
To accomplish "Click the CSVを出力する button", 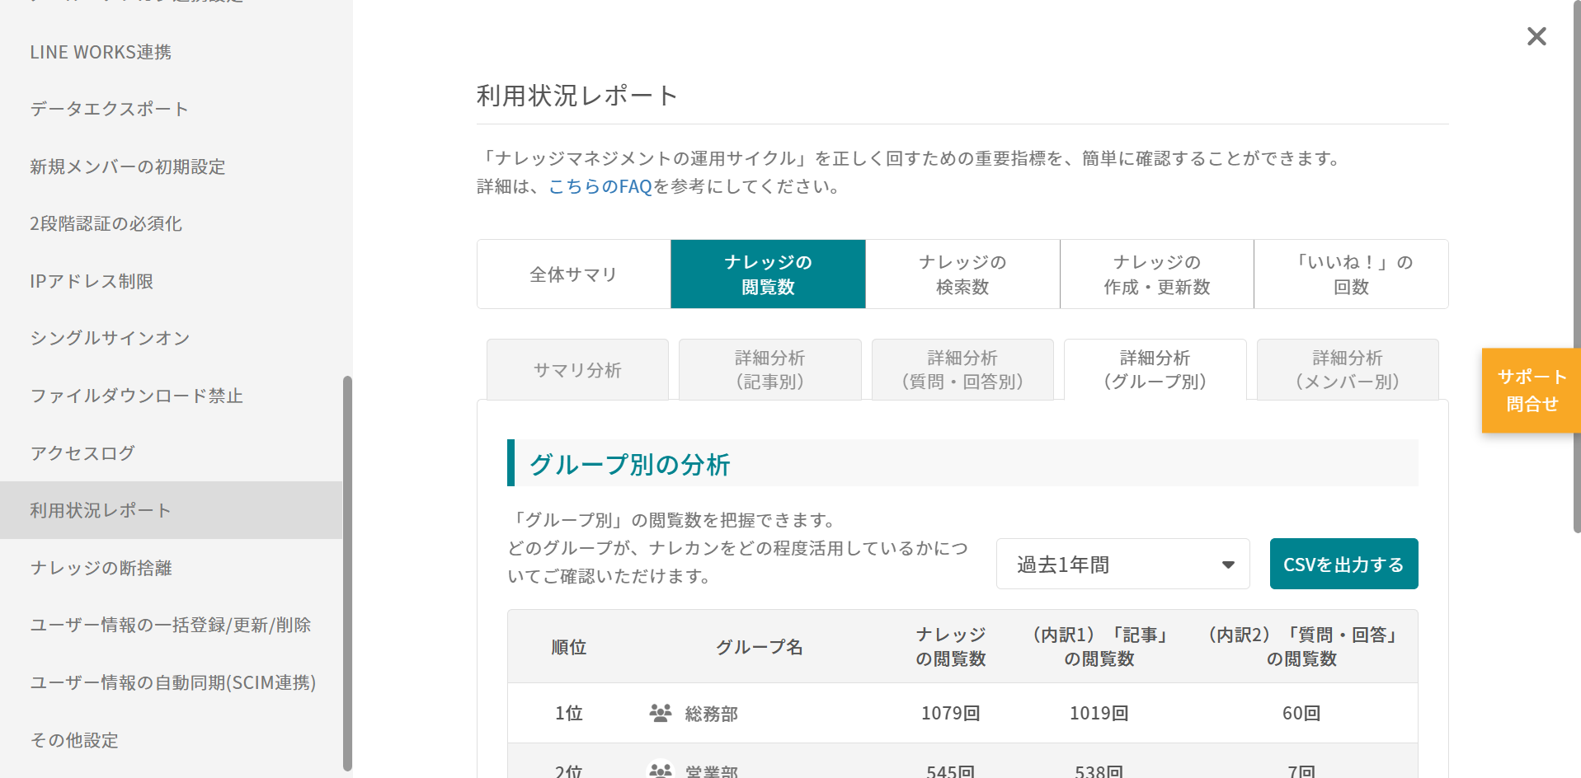I will pyautogui.click(x=1343, y=565).
